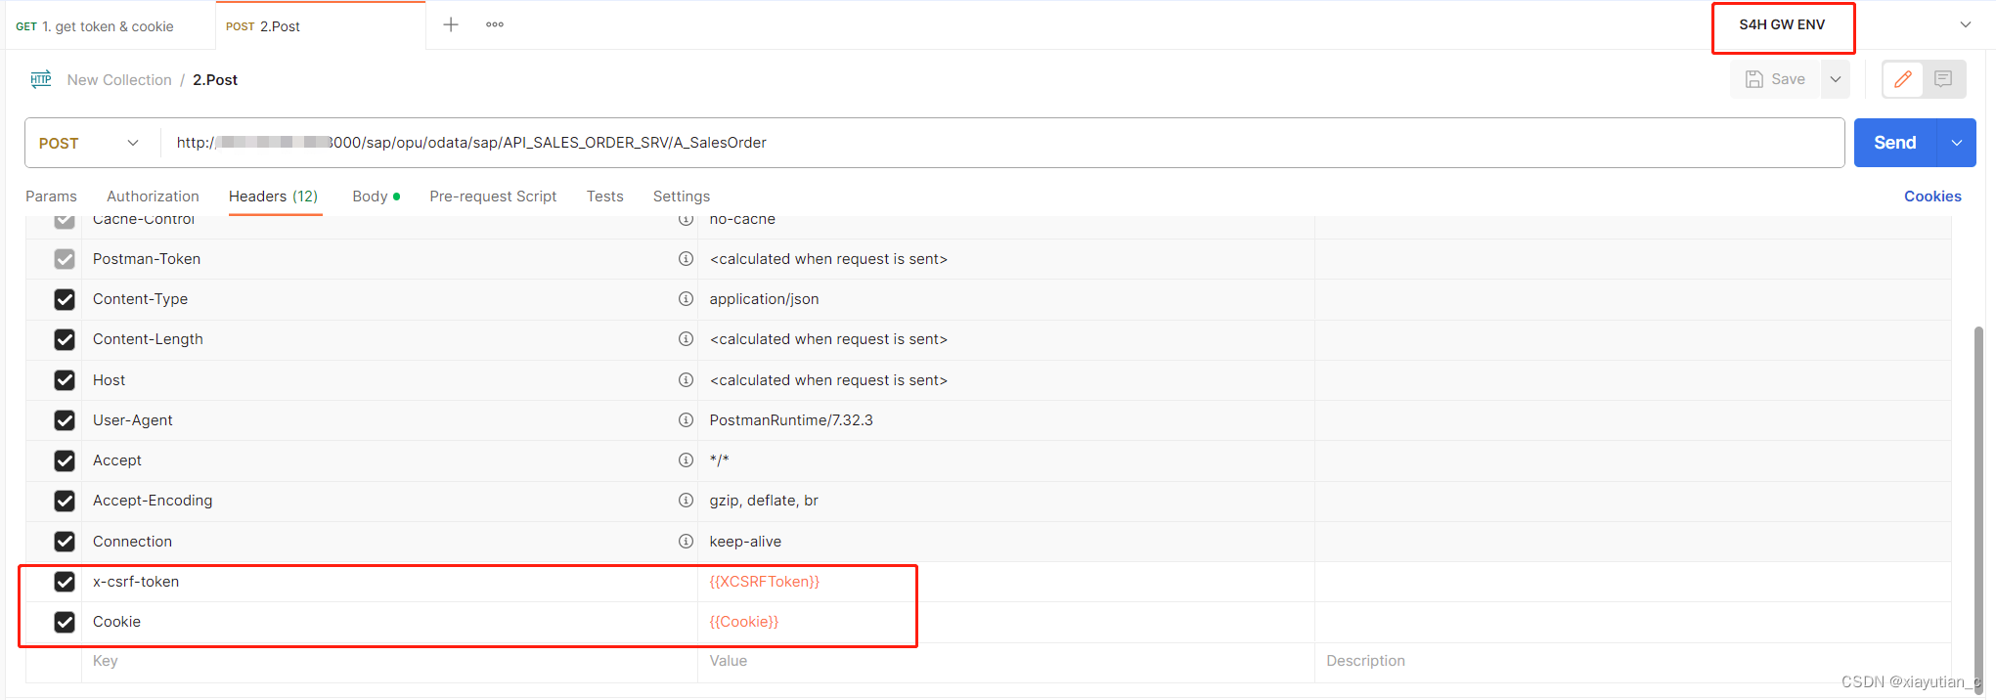Click the '2.Post' breadcrumb name
Screen dimensions: 1996x700
click(215, 80)
